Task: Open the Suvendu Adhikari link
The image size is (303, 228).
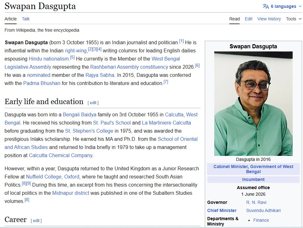Action: pyautogui.click(x=263, y=210)
